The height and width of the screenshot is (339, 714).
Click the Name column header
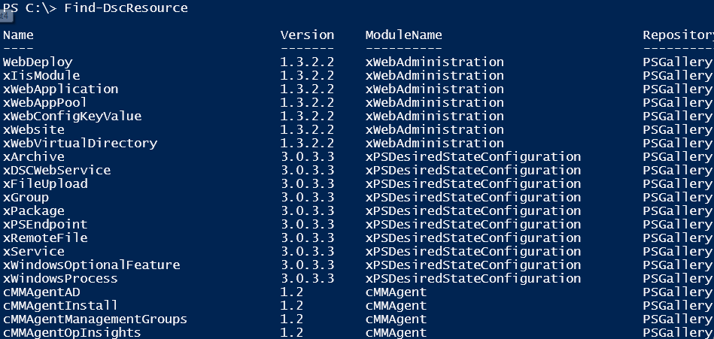18,35
